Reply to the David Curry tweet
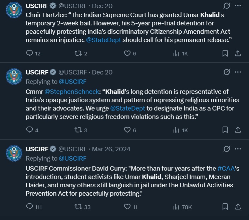 point(30,207)
